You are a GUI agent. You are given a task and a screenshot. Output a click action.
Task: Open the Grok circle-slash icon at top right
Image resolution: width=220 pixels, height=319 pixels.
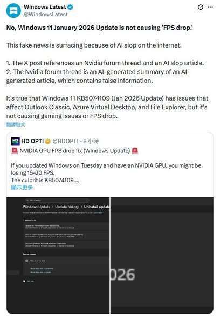click(x=200, y=8)
